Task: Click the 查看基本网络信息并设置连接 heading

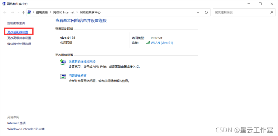Action: [x=81, y=20]
